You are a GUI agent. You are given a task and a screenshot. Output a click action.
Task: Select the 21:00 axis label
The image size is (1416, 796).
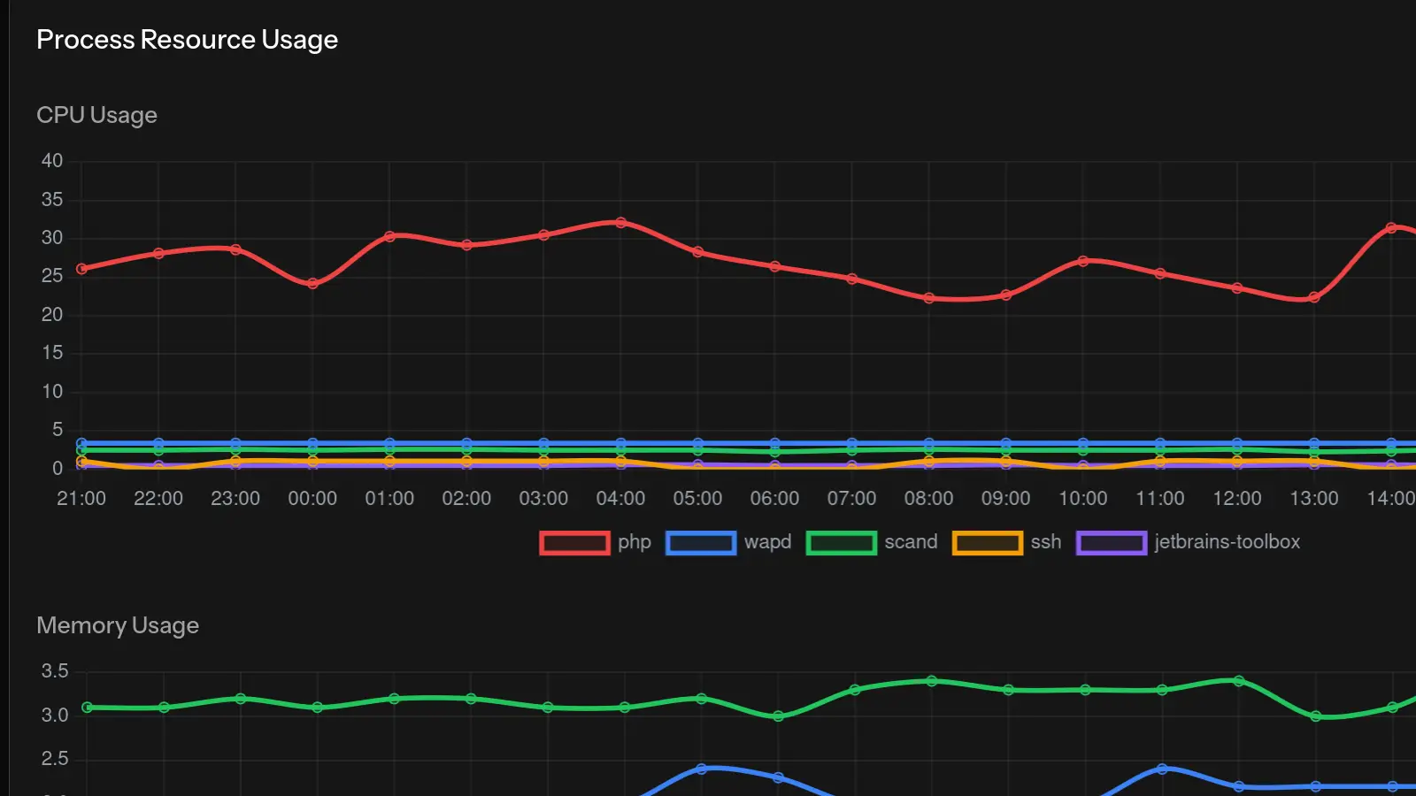coord(81,498)
